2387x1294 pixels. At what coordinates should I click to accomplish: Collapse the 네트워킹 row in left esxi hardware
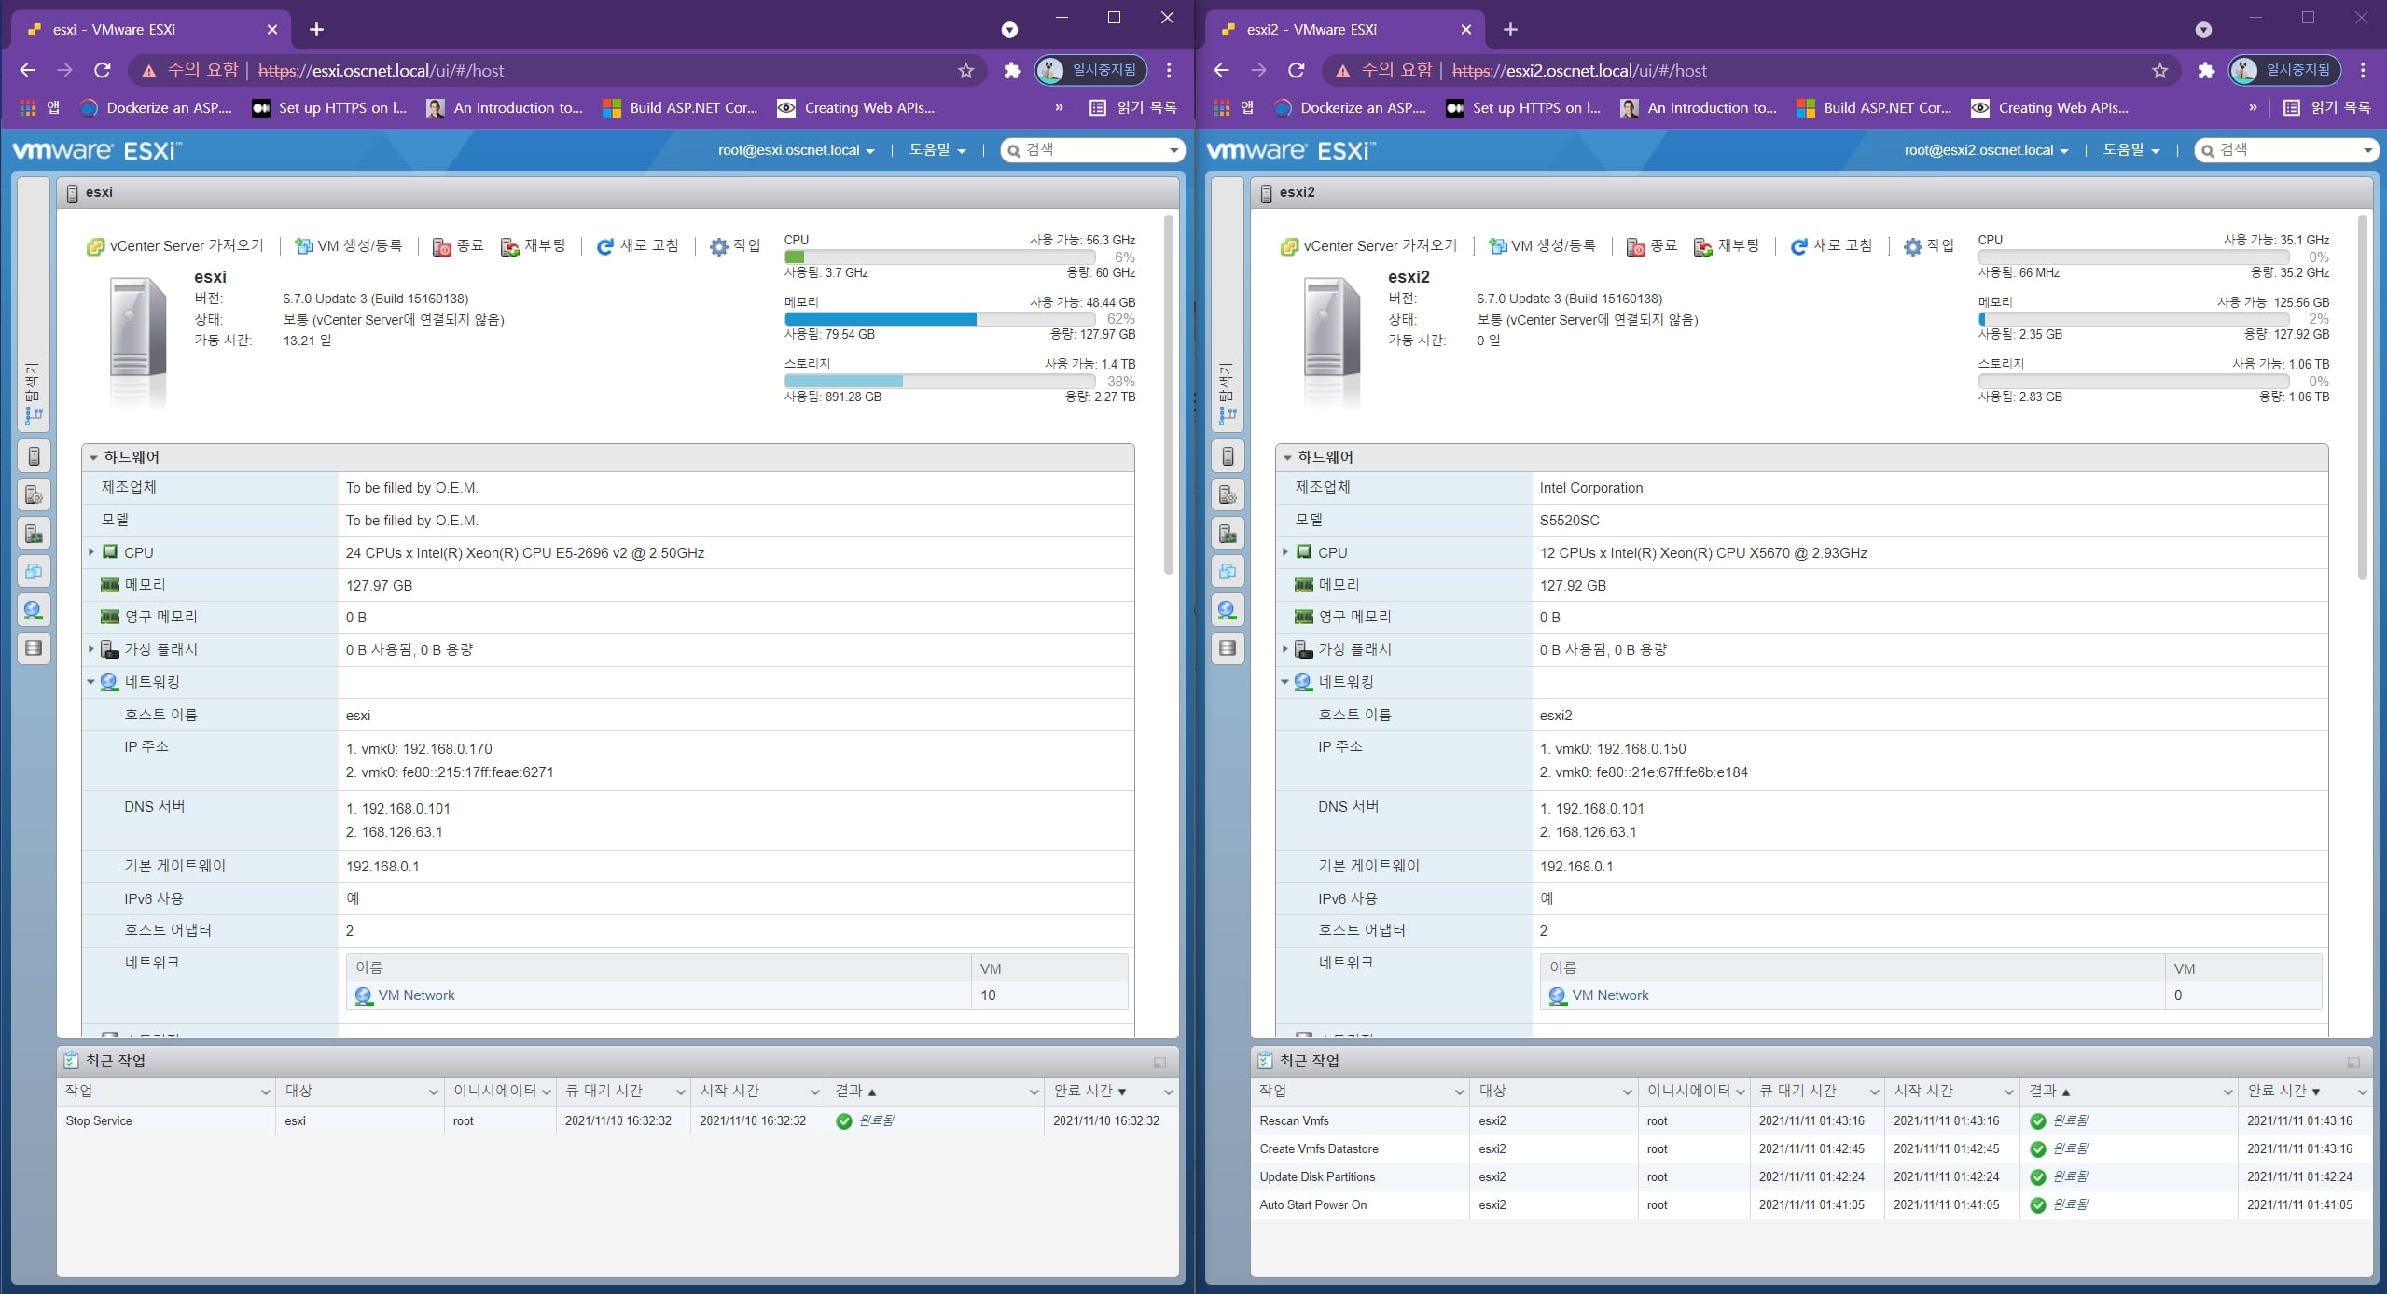coord(90,682)
